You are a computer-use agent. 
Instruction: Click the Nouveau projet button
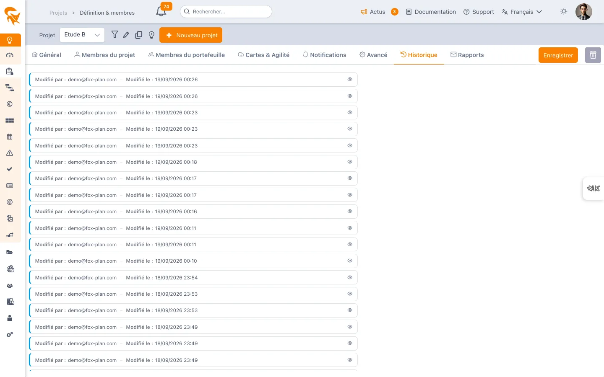tap(191, 35)
